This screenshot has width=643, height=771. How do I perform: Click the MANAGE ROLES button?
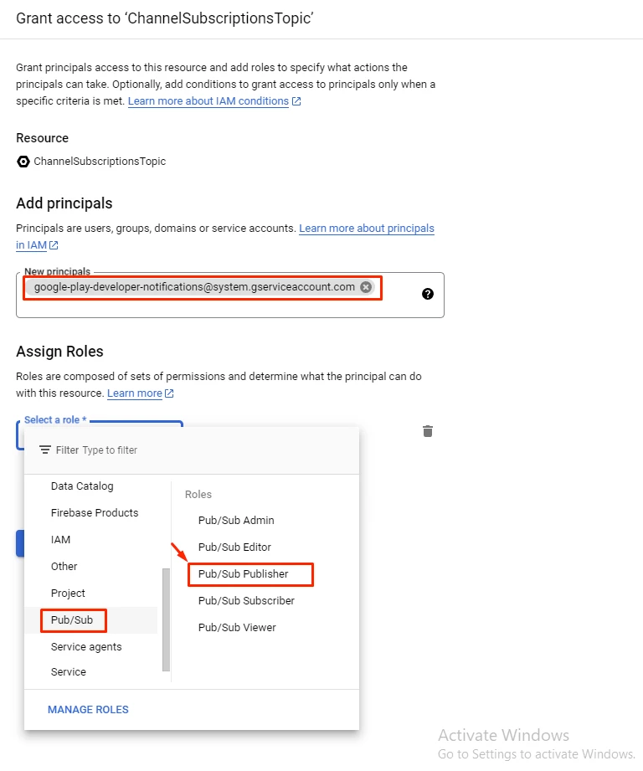88,710
